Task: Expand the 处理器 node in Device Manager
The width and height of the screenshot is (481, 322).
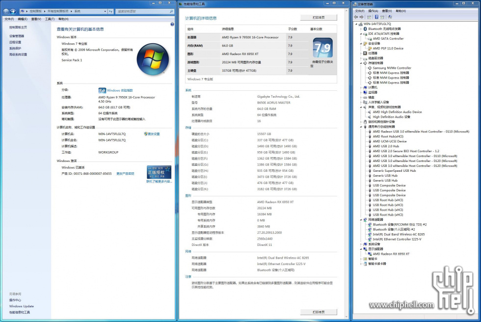Action: (361, 54)
